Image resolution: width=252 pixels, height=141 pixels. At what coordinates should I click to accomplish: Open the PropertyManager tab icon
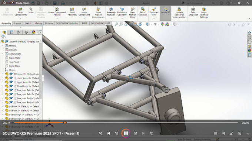coord(11,32)
